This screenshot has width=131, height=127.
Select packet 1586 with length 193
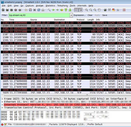66,31
